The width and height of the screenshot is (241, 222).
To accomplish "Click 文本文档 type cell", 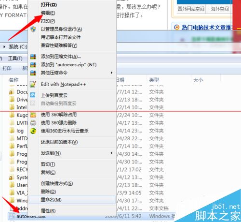I will coord(159,208).
